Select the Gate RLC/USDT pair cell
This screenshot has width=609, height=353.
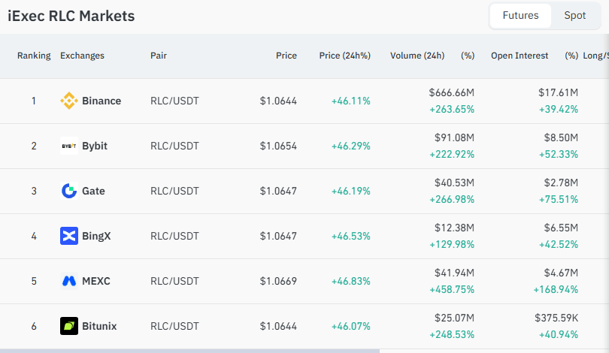(x=174, y=191)
